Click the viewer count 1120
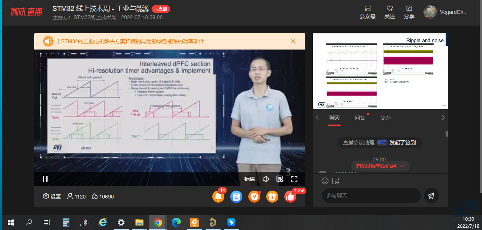 pos(76,197)
